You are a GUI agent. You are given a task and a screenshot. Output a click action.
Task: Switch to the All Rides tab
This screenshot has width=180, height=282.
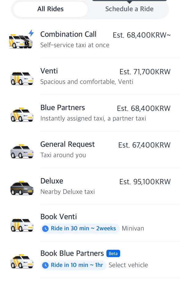50,9
